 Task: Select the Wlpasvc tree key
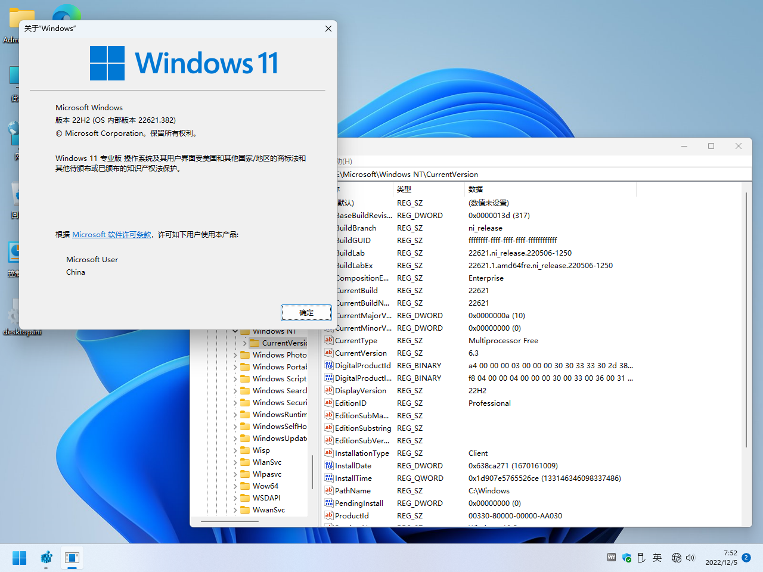[267, 474]
